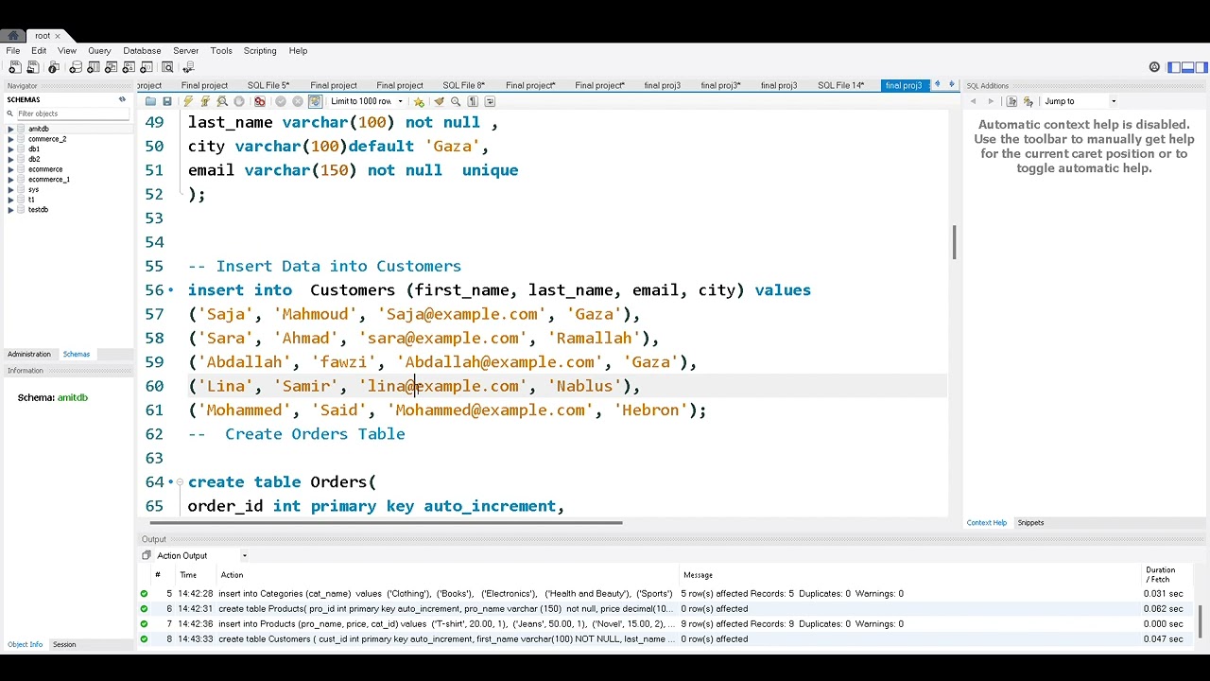
Task: Stop the executing query
Action: point(239,101)
